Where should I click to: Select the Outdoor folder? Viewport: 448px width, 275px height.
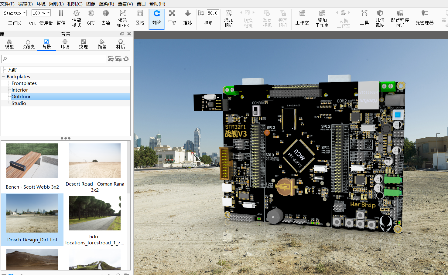21,96
